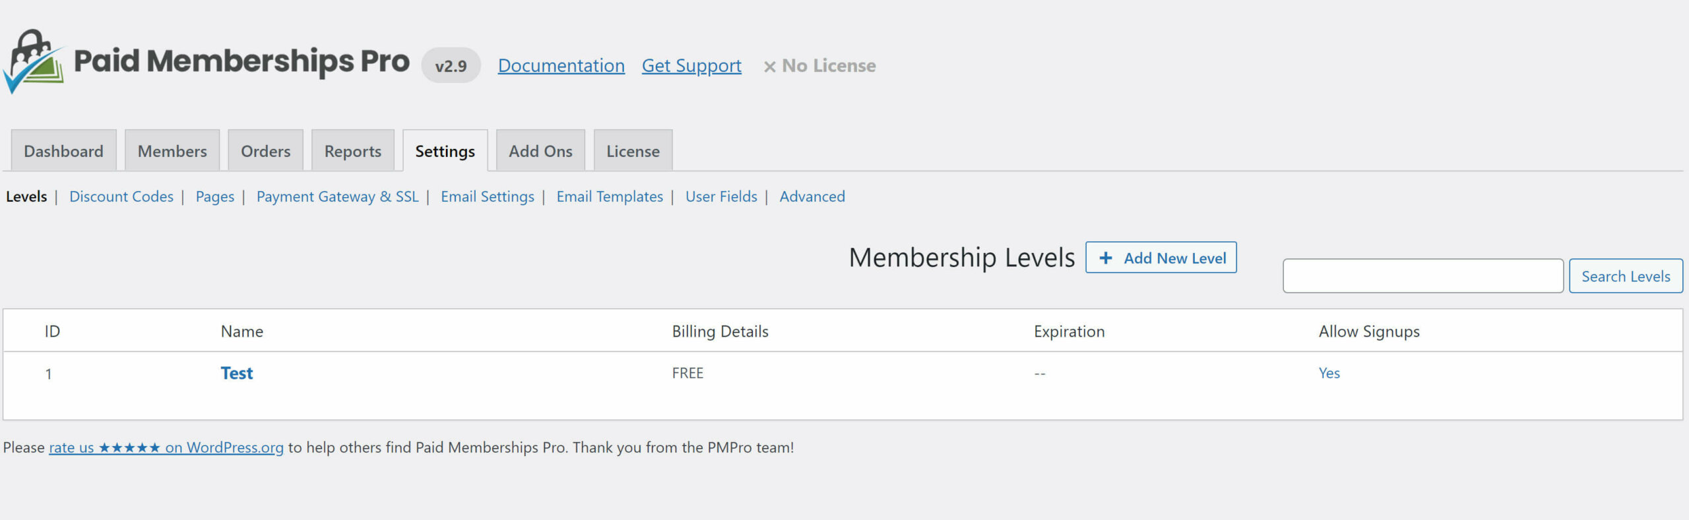Focus the level search input field

[1423, 276]
